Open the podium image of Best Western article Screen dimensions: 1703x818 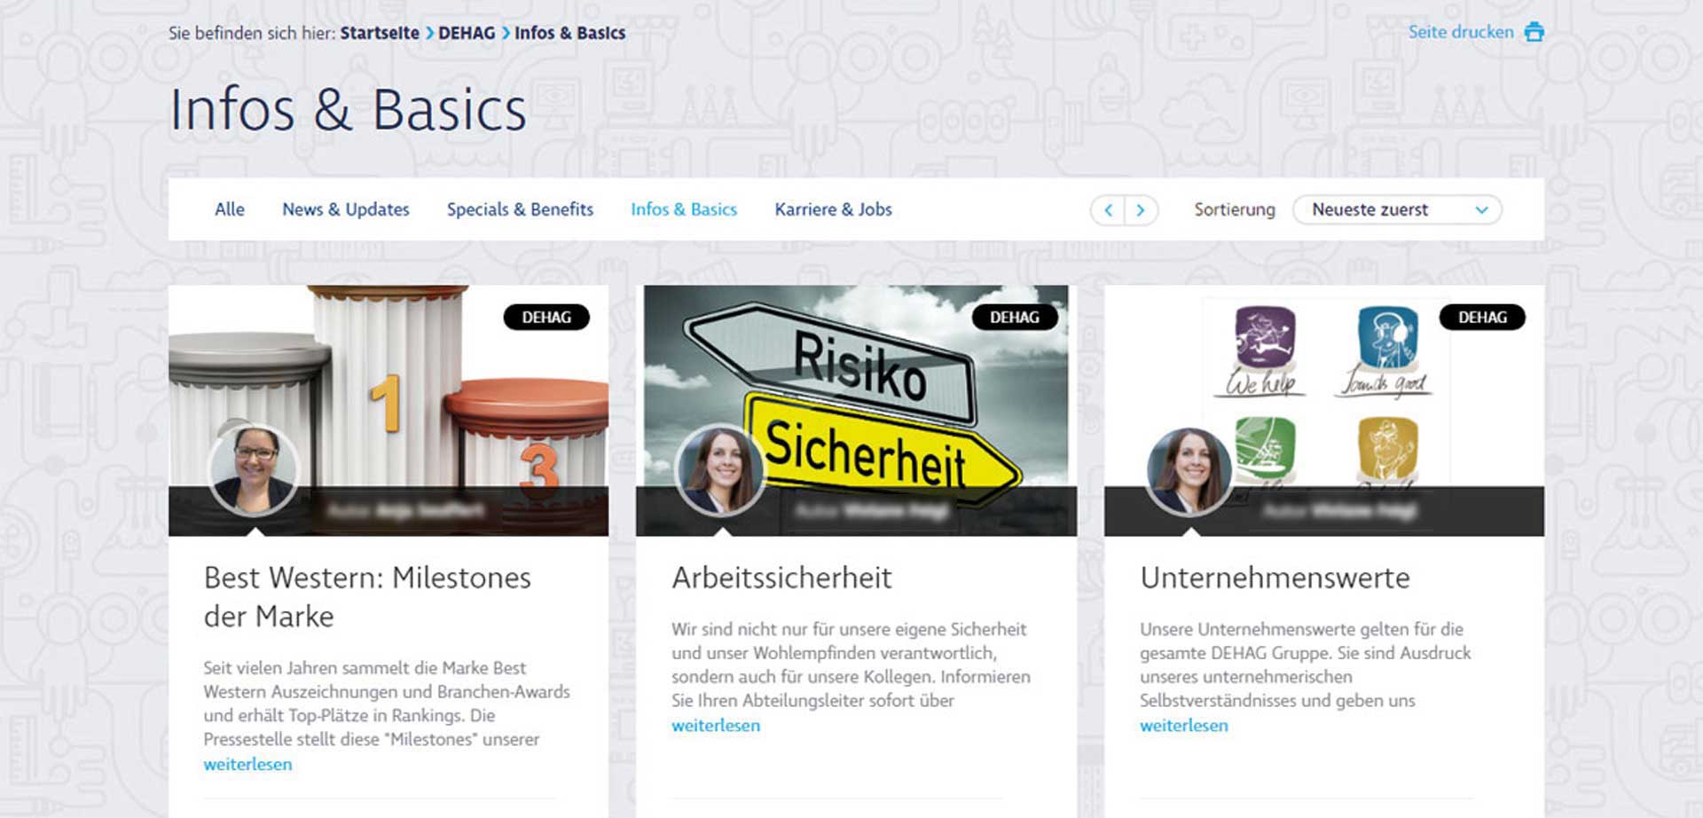point(388,386)
